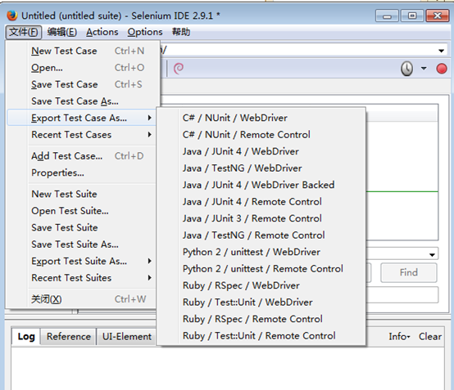Screen dimensions: 454x390
Task: Export as Python 2 / unittest / Remote Control
Action: pos(261,269)
